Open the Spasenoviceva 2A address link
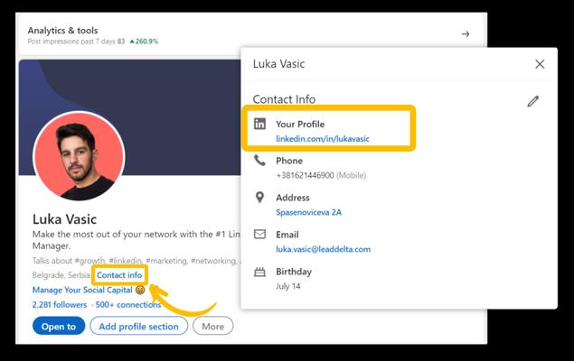574x361 pixels. pyautogui.click(x=308, y=212)
